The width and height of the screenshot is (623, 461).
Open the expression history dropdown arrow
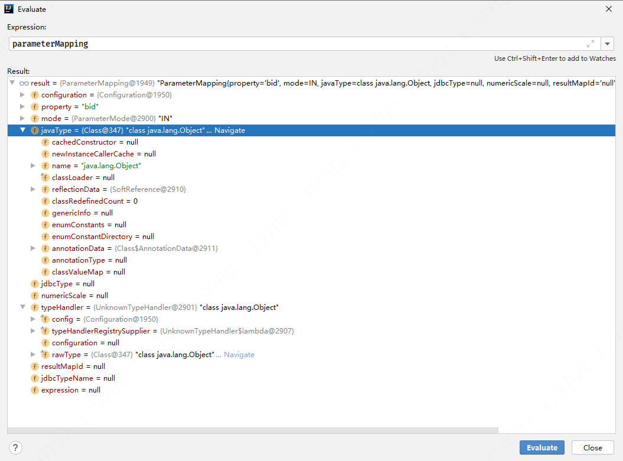coord(608,44)
